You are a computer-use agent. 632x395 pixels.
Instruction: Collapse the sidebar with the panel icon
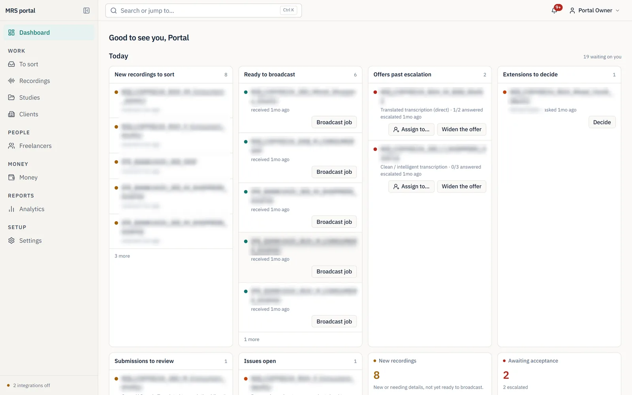(x=87, y=11)
